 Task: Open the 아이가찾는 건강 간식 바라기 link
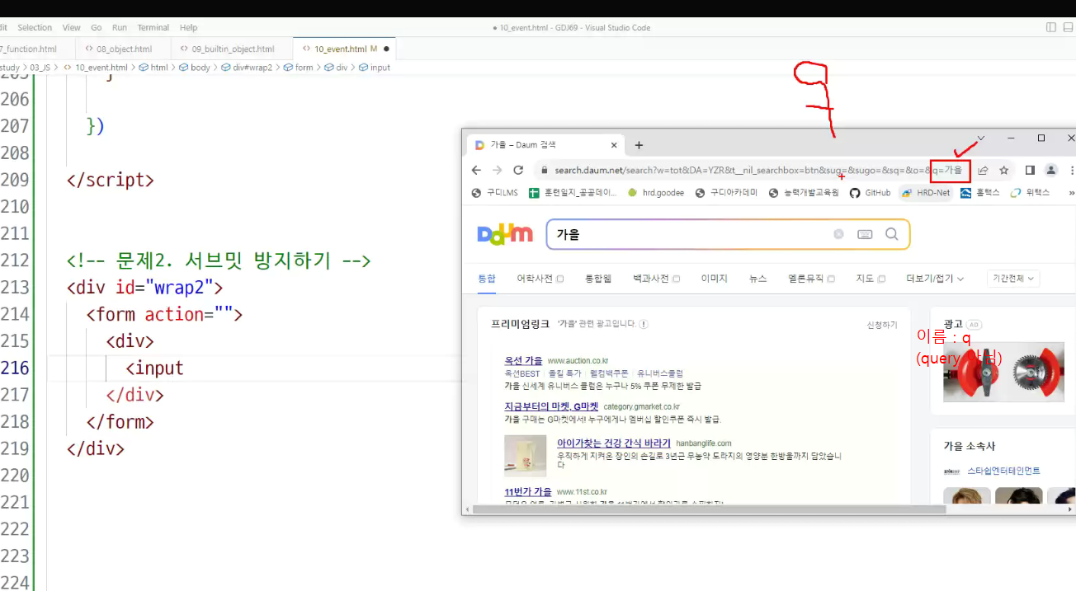click(x=613, y=443)
